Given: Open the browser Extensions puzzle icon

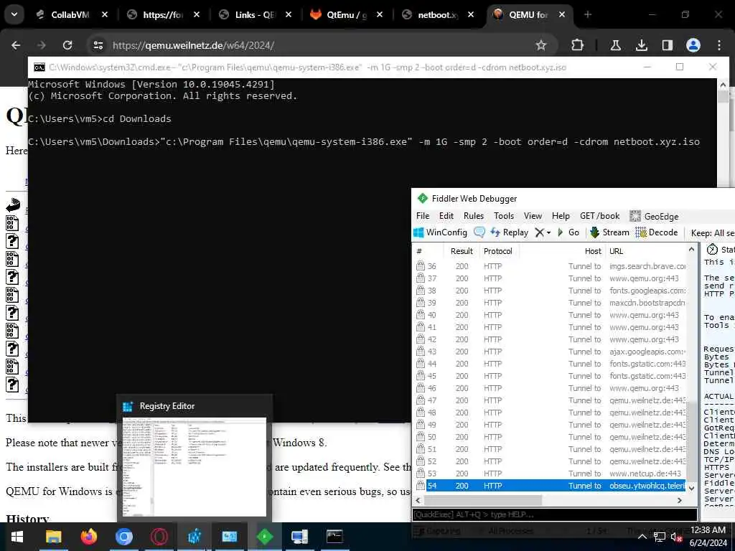Looking at the screenshot, I should click(x=578, y=45).
